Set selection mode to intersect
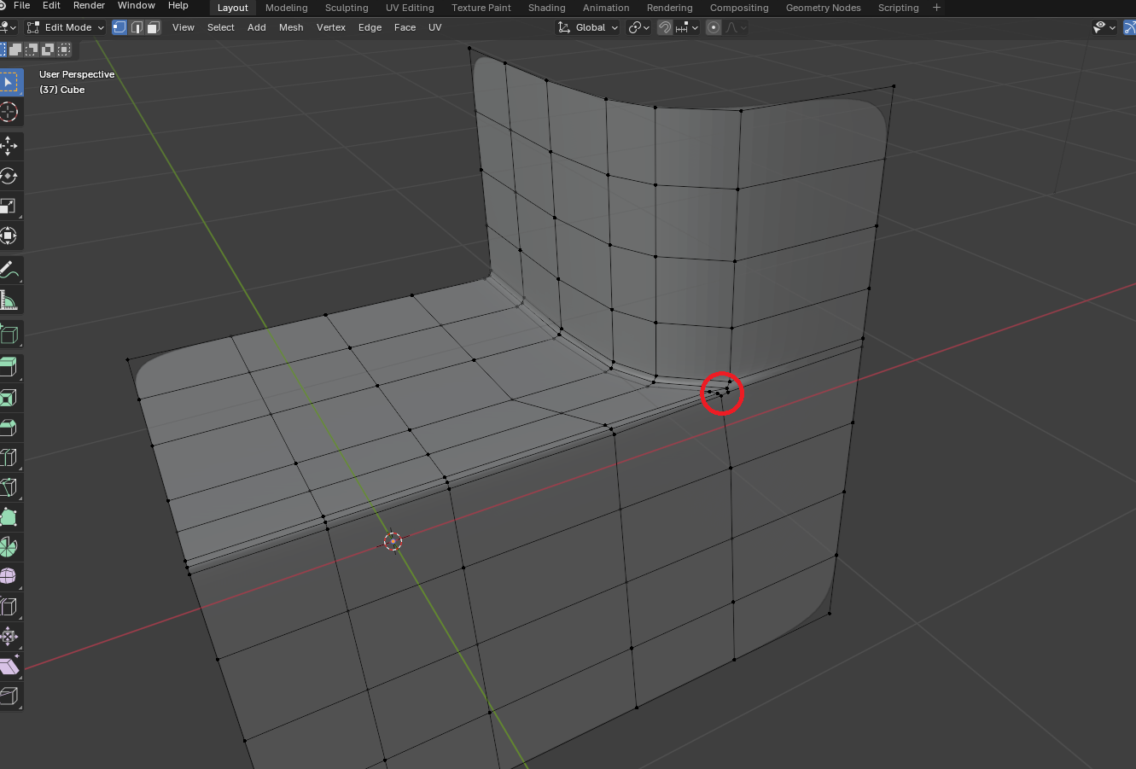Viewport: 1136px width, 769px height. tap(65, 50)
